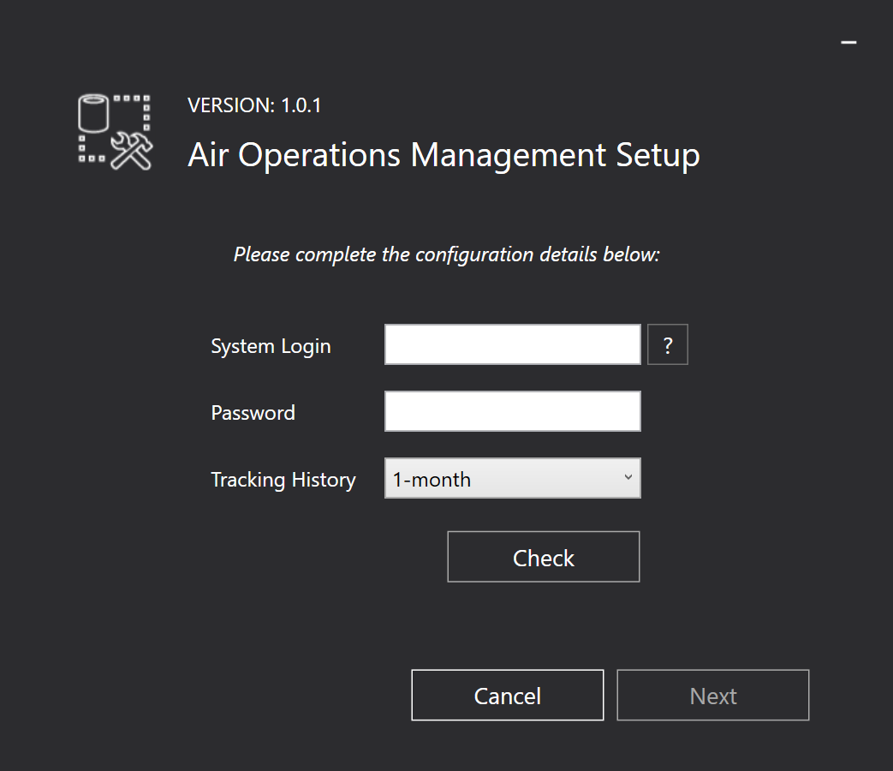Image resolution: width=893 pixels, height=771 pixels.
Task: Open the Tracking History dropdown
Action: [512, 478]
